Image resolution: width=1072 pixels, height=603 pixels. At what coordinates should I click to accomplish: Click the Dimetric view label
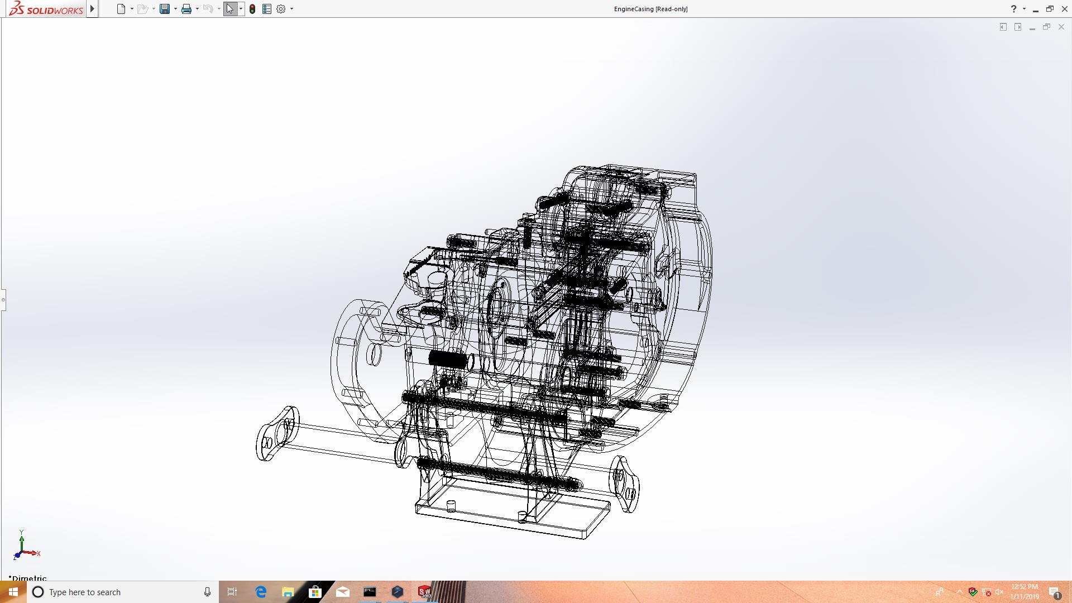[x=28, y=578]
